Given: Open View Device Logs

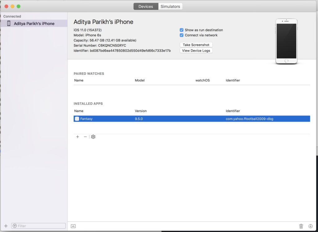Looking at the screenshot, I should tap(196, 51).
